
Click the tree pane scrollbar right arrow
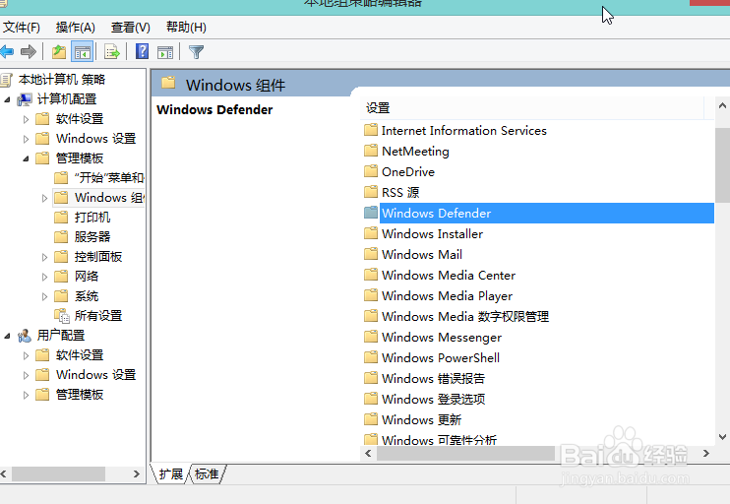coord(137,474)
